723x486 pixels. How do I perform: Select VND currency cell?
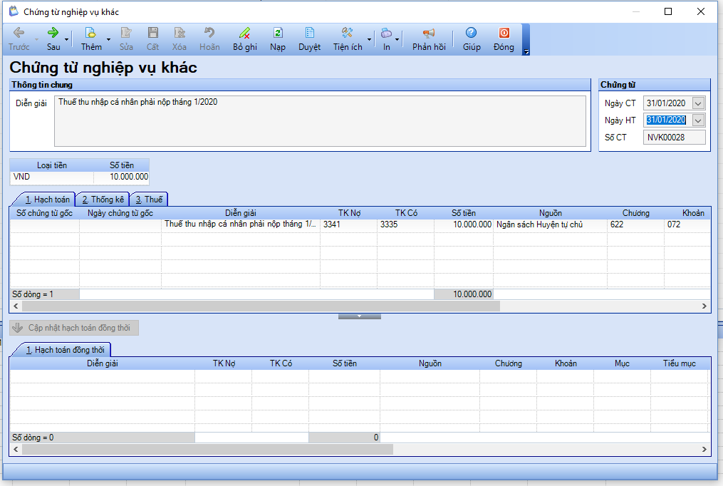(51, 177)
